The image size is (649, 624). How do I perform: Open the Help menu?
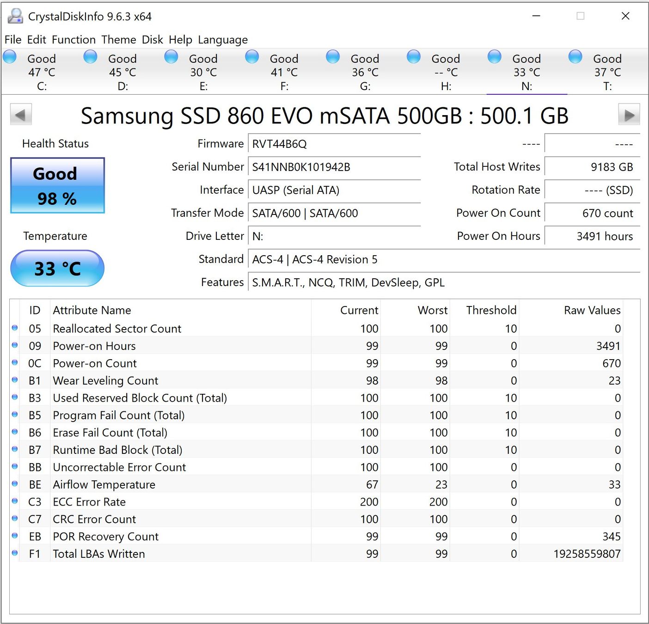[180, 40]
